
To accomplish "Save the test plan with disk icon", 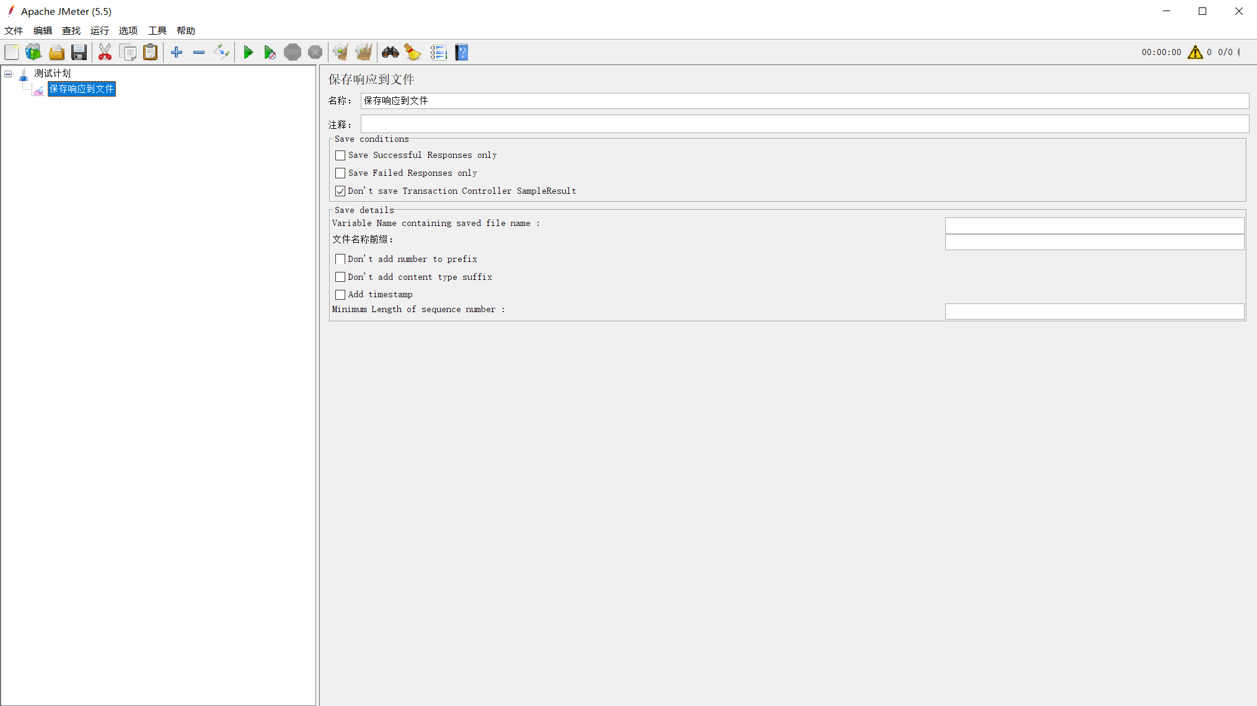I will 79,53.
